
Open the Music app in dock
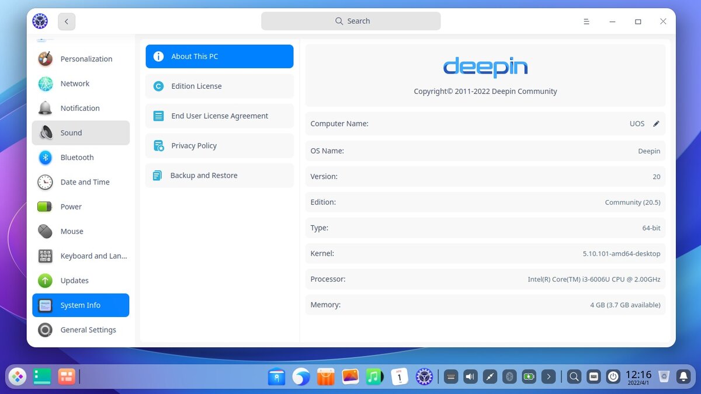374,377
